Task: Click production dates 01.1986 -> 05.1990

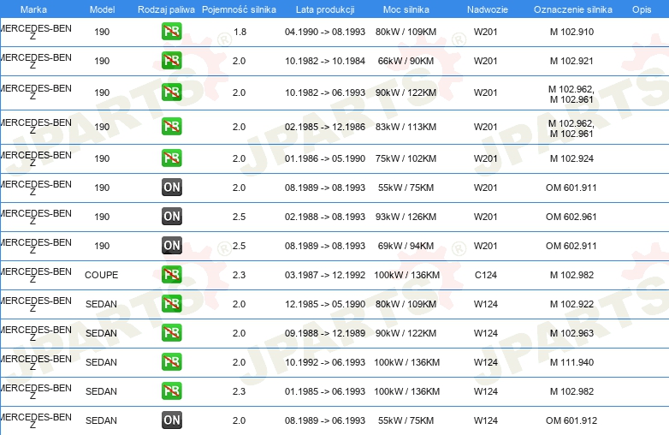Action: tap(325, 158)
